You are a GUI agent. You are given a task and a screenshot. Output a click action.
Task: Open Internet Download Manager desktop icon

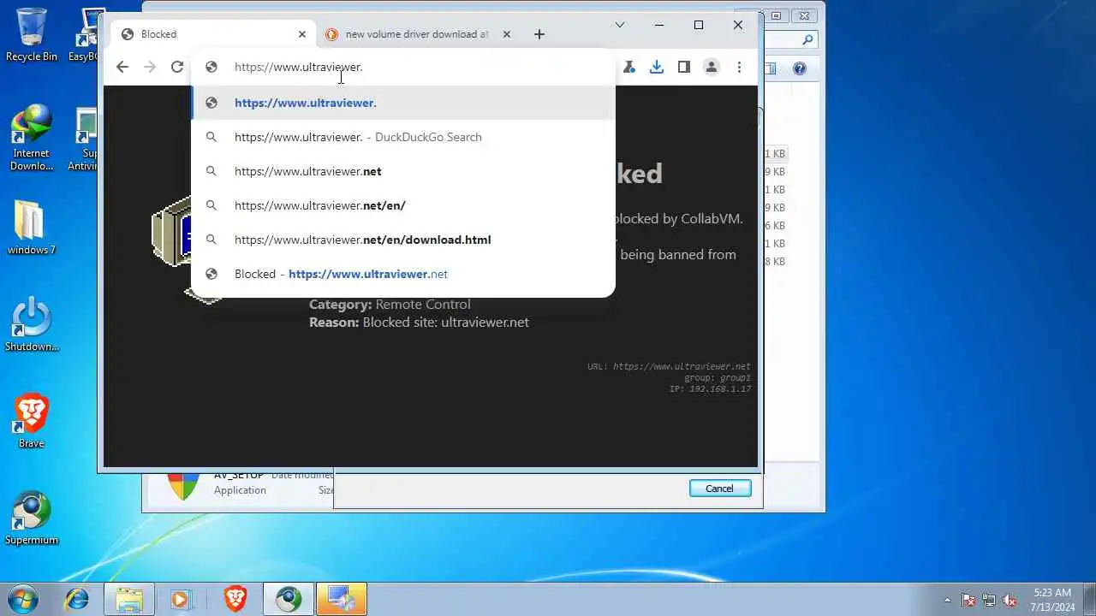click(32, 138)
